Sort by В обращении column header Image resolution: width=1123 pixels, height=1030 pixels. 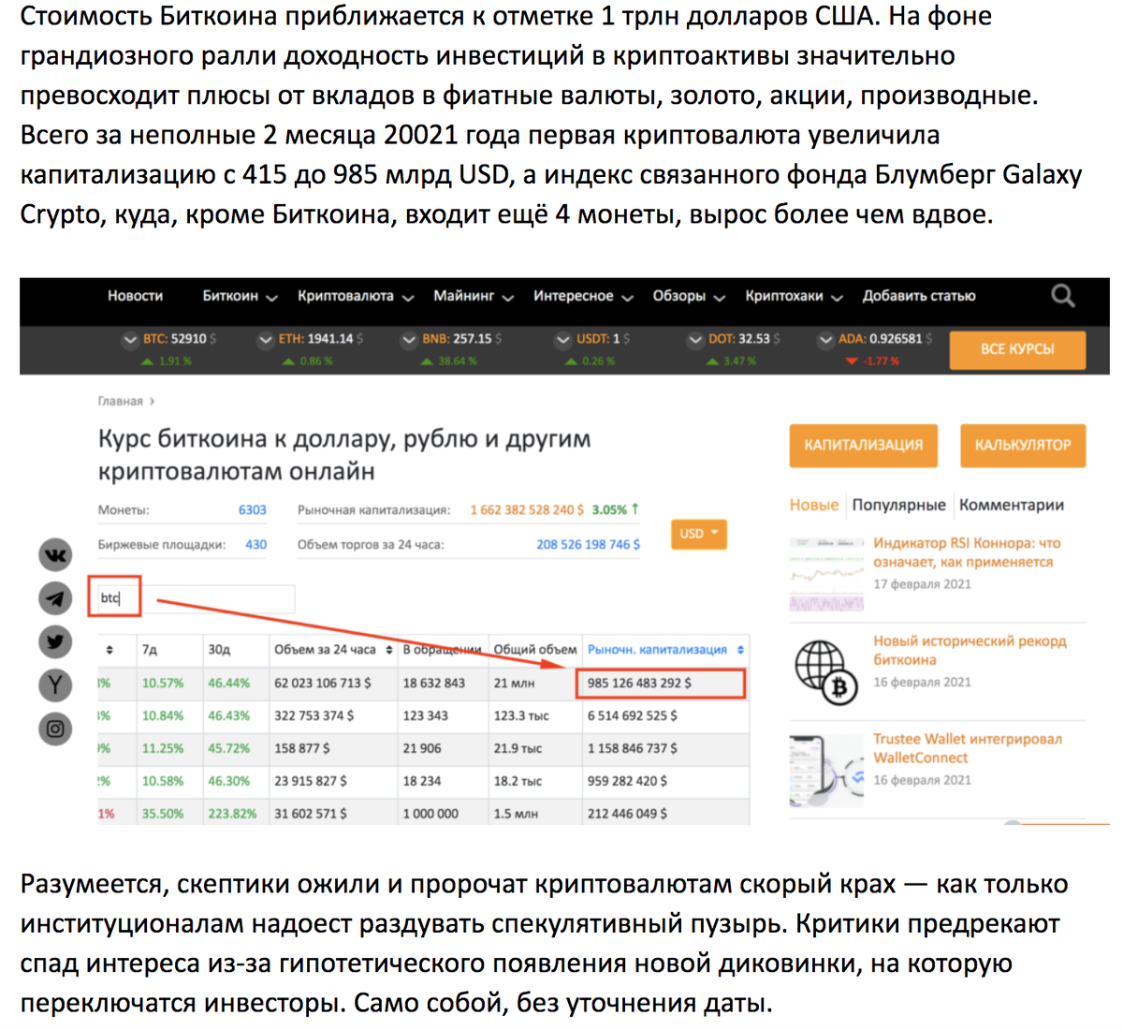(442, 649)
